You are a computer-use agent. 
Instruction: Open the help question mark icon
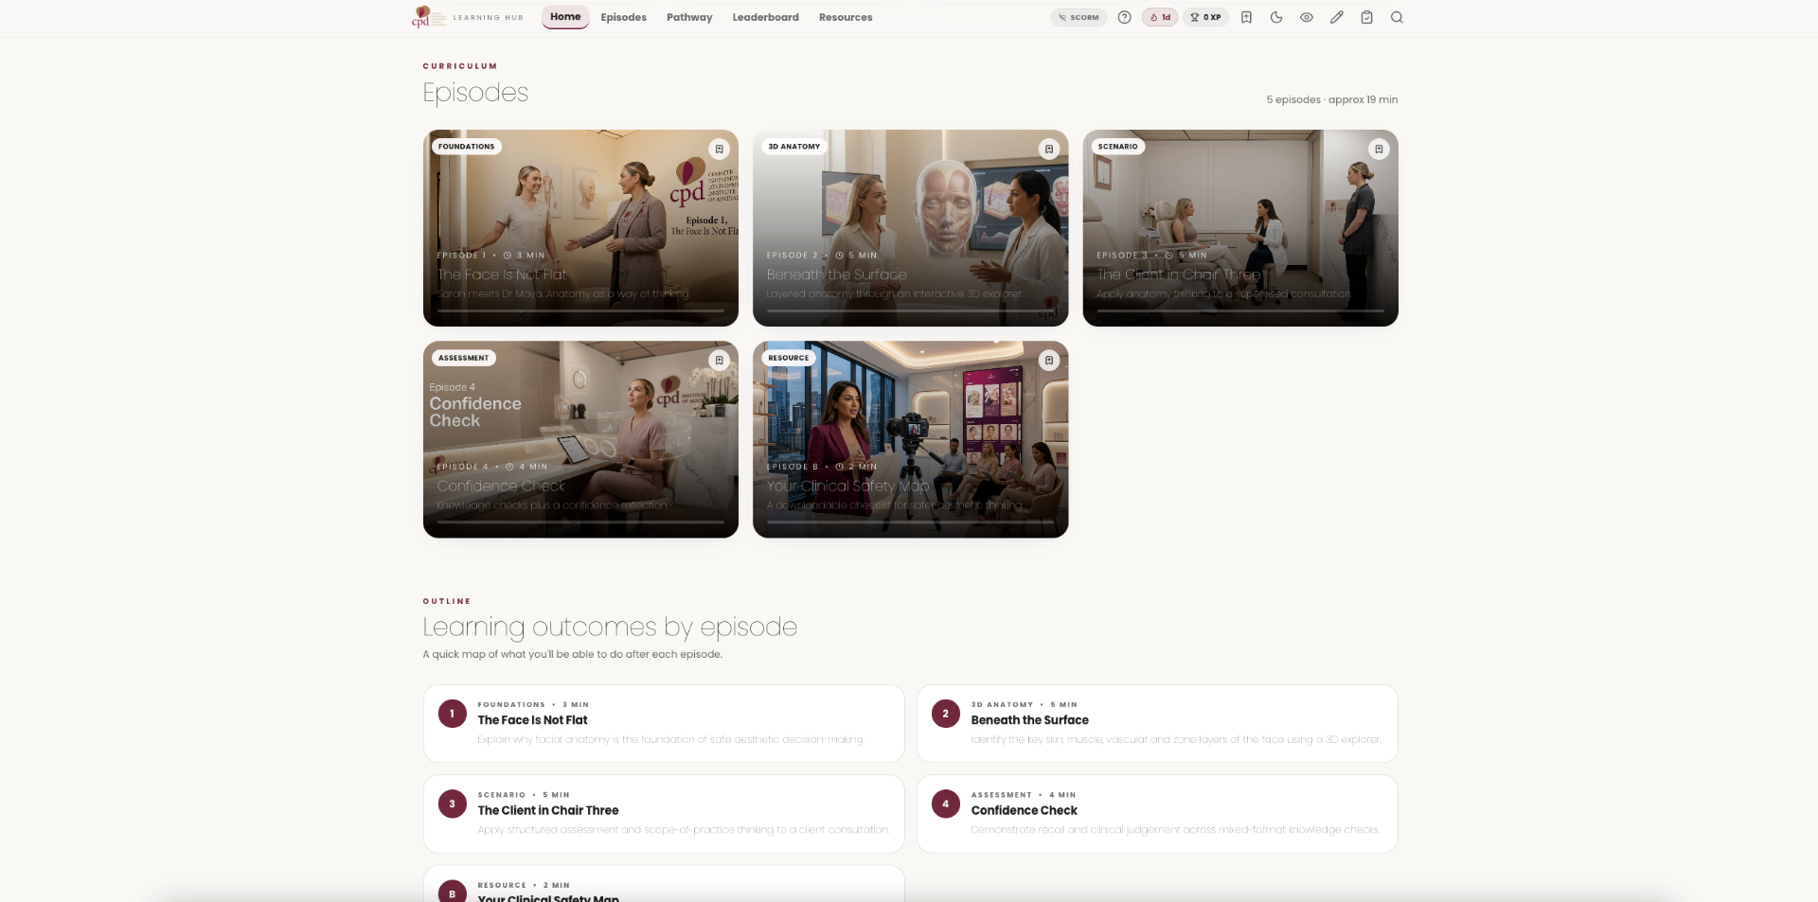[1124, 17]
